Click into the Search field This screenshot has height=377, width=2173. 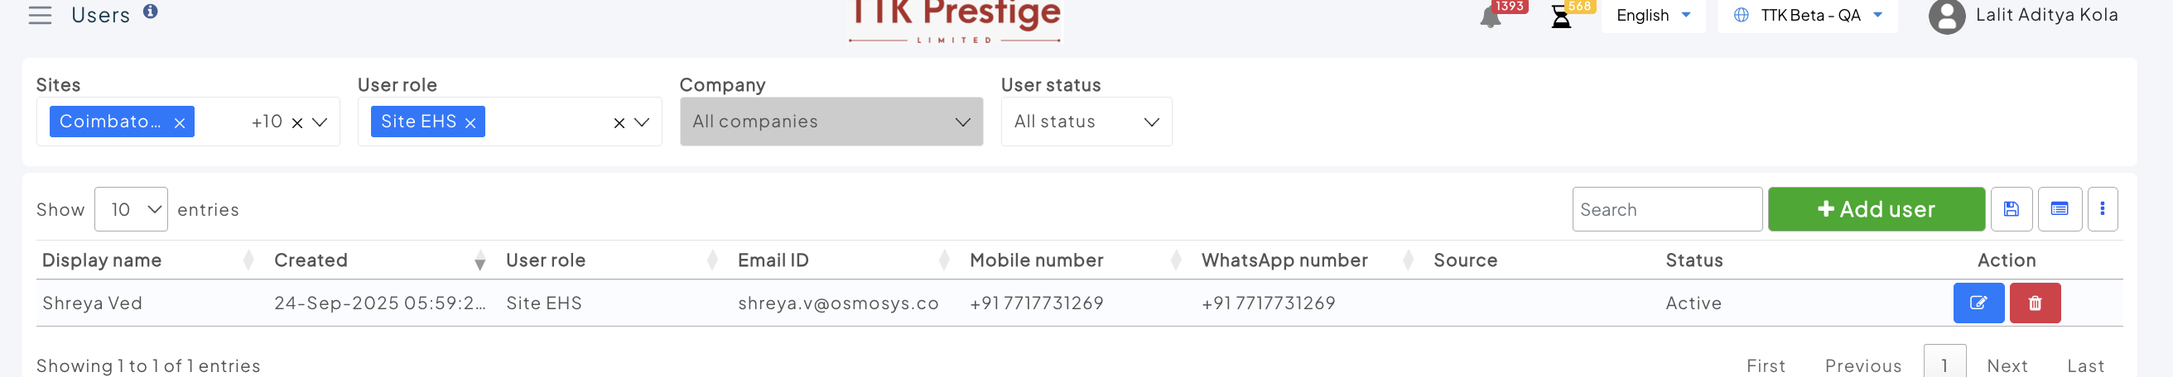pyautogui.click(x=1666, y=209)
